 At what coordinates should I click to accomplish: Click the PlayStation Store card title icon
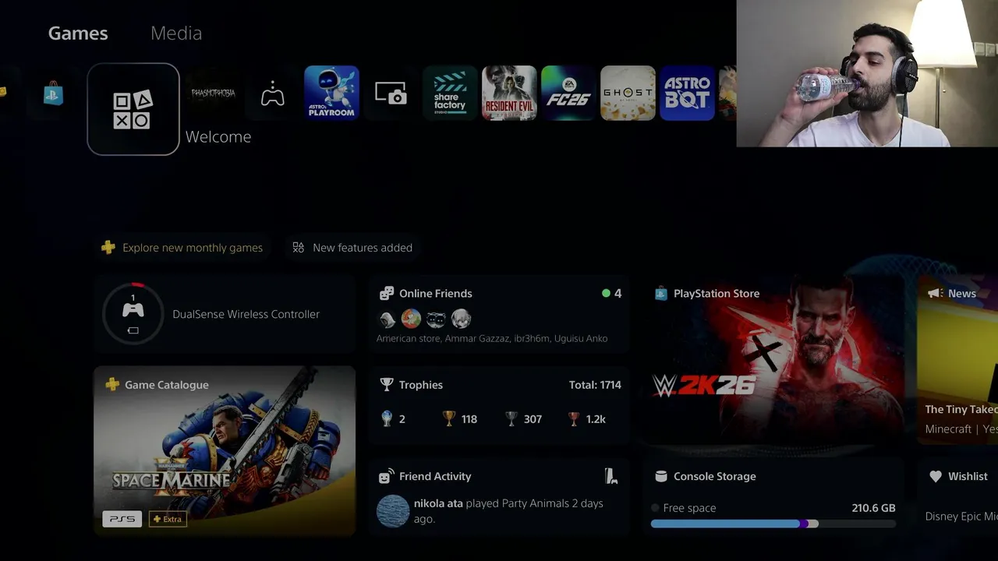661,294
